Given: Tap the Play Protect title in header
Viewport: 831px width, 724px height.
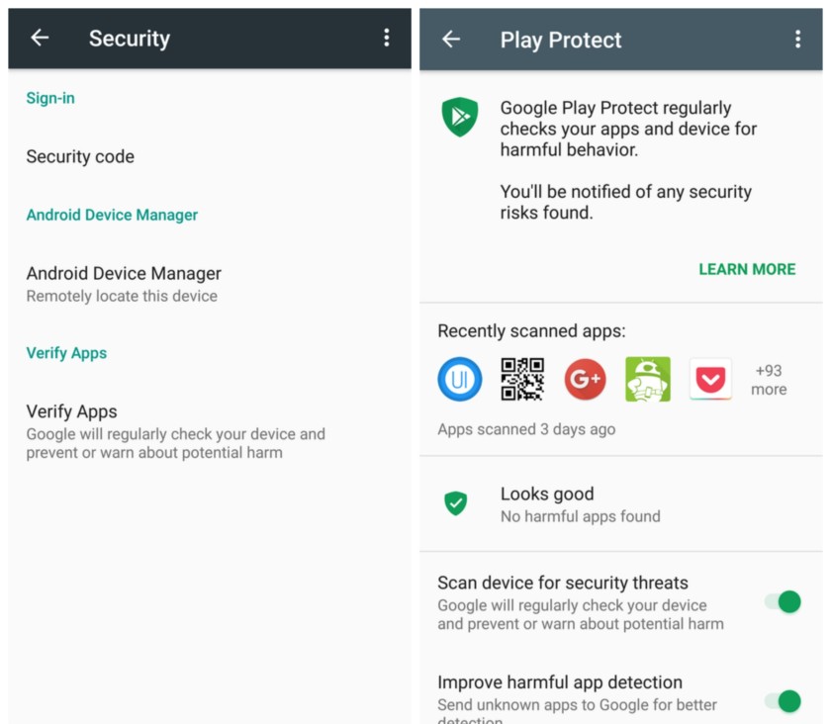Looking at the screenshot, I should (561, 40).
